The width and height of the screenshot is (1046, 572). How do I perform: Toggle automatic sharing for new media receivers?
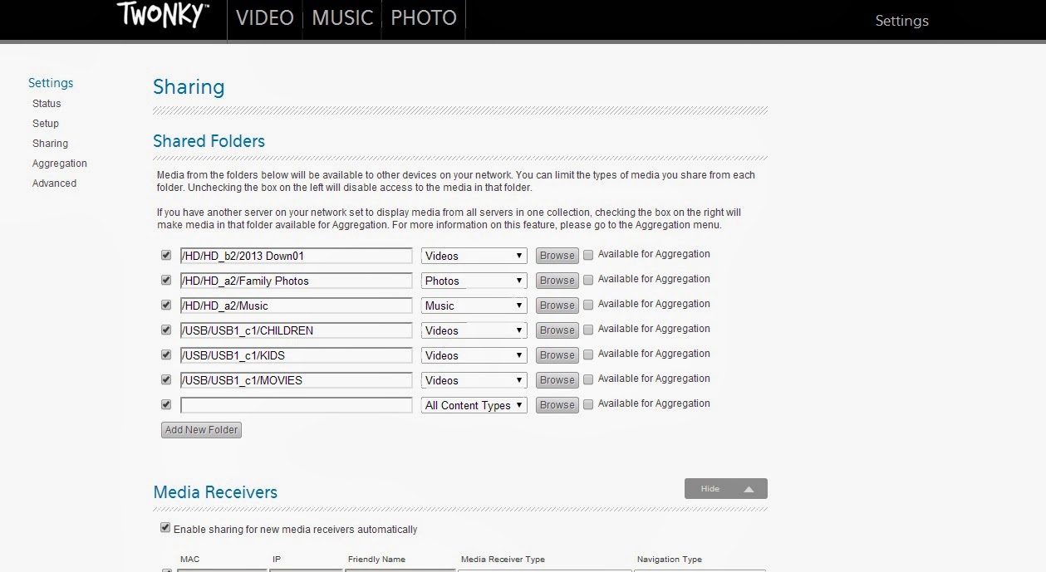click(x=165, y=528)
